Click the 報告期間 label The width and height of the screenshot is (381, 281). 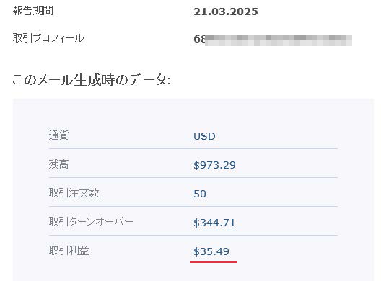[x=33, y=11]
